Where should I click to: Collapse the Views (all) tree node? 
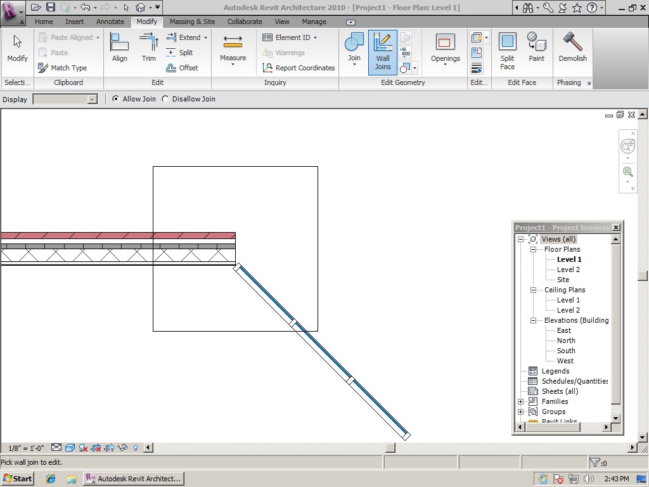coord(521,239)
